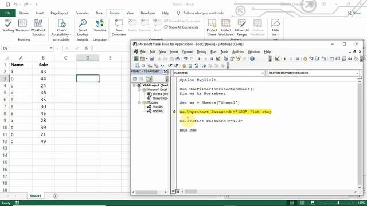Open the Add-Ins menu in VBA editor
The width and height of the screenshot is (367, 206).
point(238,52)
